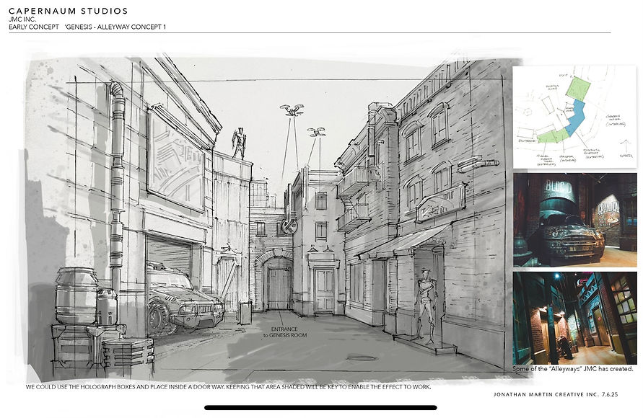Open the blue-lit alleyway photo thumbnail
The image size is (643, 418).
pyautogui.click(x=575, y=318)
